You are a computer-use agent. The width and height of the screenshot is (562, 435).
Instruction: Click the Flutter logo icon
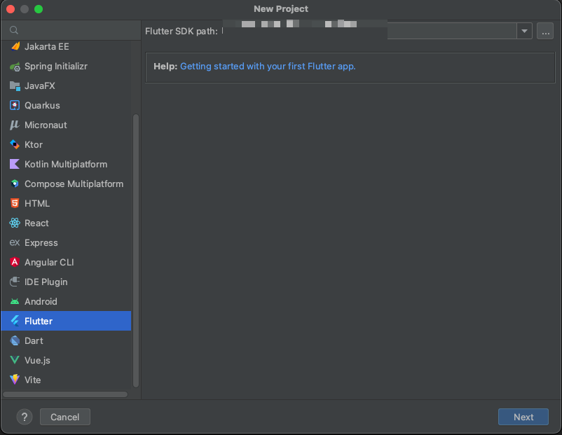tap(15, 321)
